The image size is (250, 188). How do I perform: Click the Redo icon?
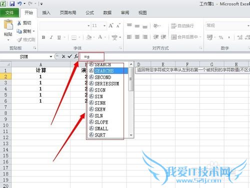coord(30,3)
